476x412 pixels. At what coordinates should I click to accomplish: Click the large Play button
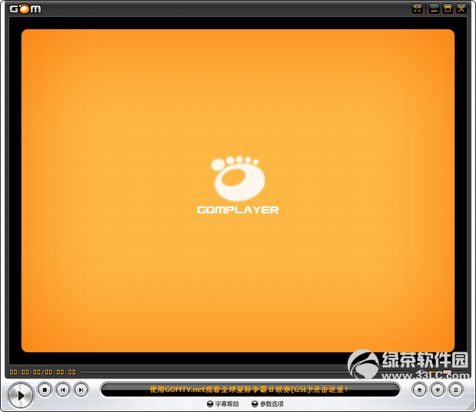[20, 395]
